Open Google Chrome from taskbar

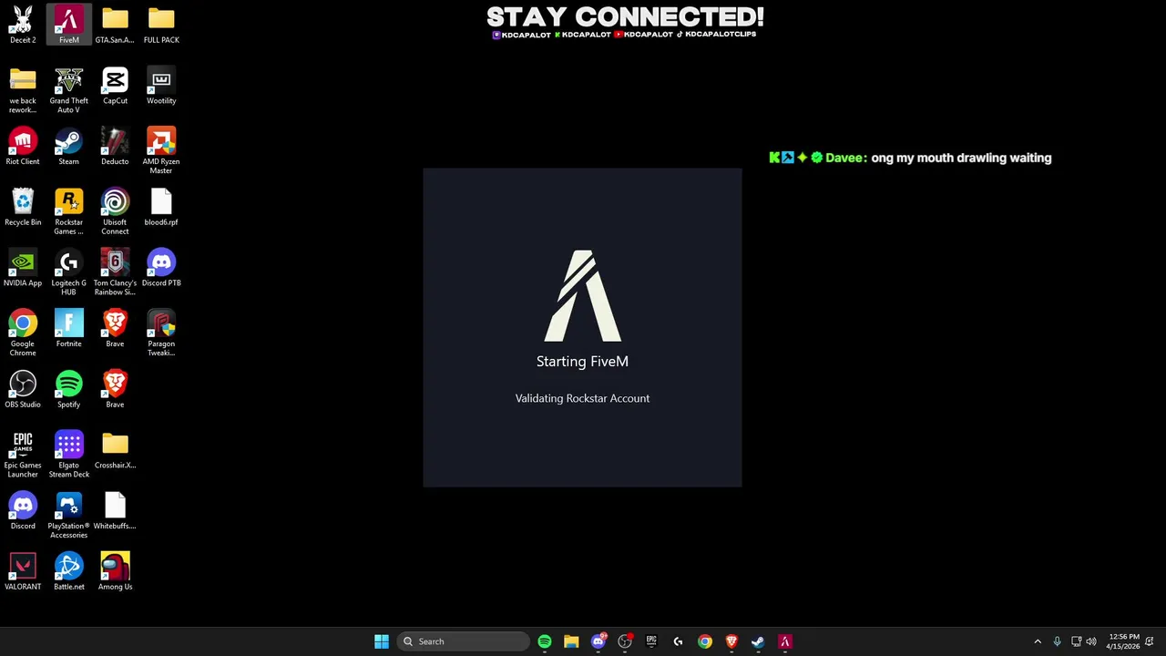click(x=705, y=641)
